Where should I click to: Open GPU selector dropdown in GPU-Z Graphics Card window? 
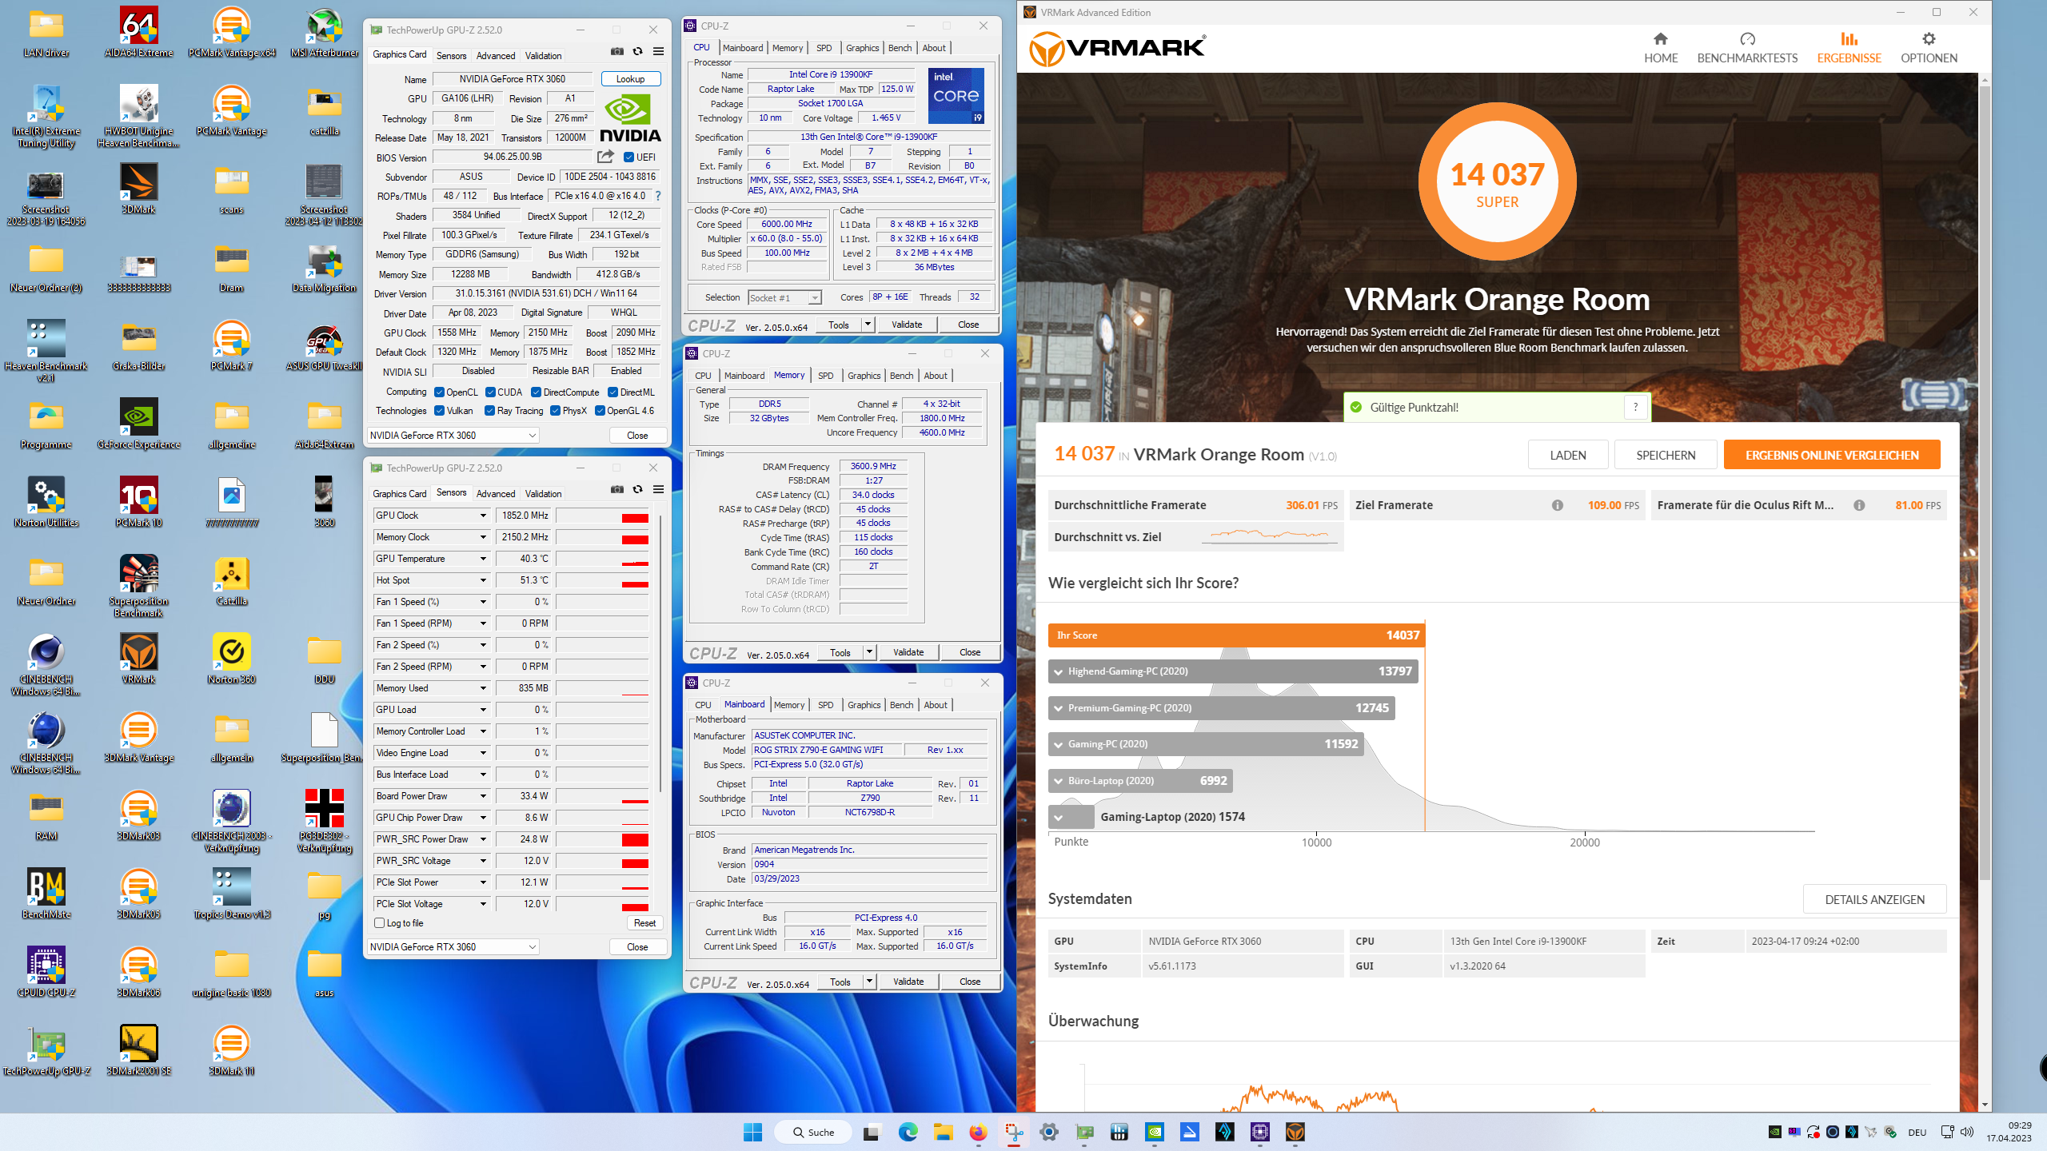click(453, 436)
